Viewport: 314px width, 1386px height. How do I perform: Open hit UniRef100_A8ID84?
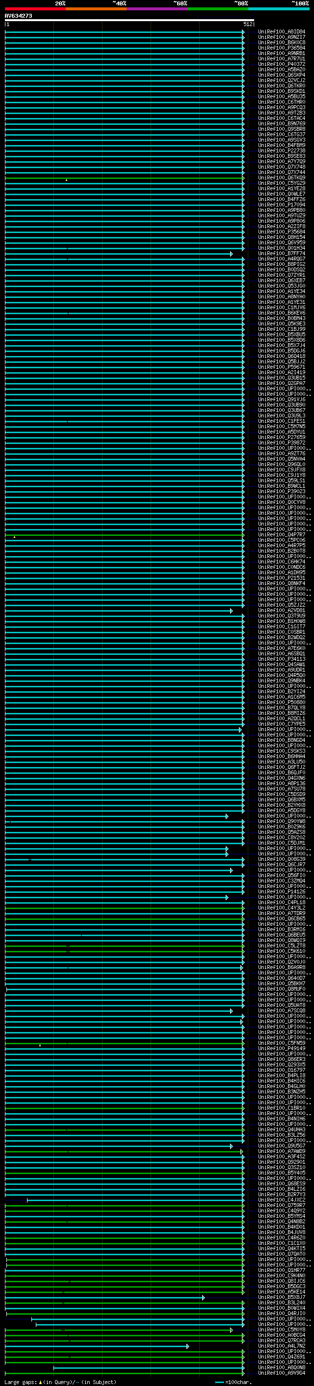pos(282,32)
